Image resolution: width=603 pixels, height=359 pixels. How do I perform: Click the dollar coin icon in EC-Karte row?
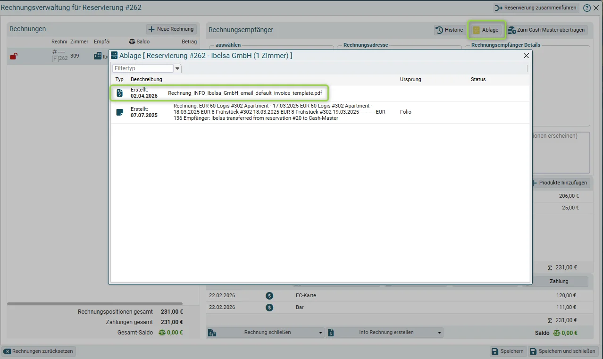(x=269, y=296)
